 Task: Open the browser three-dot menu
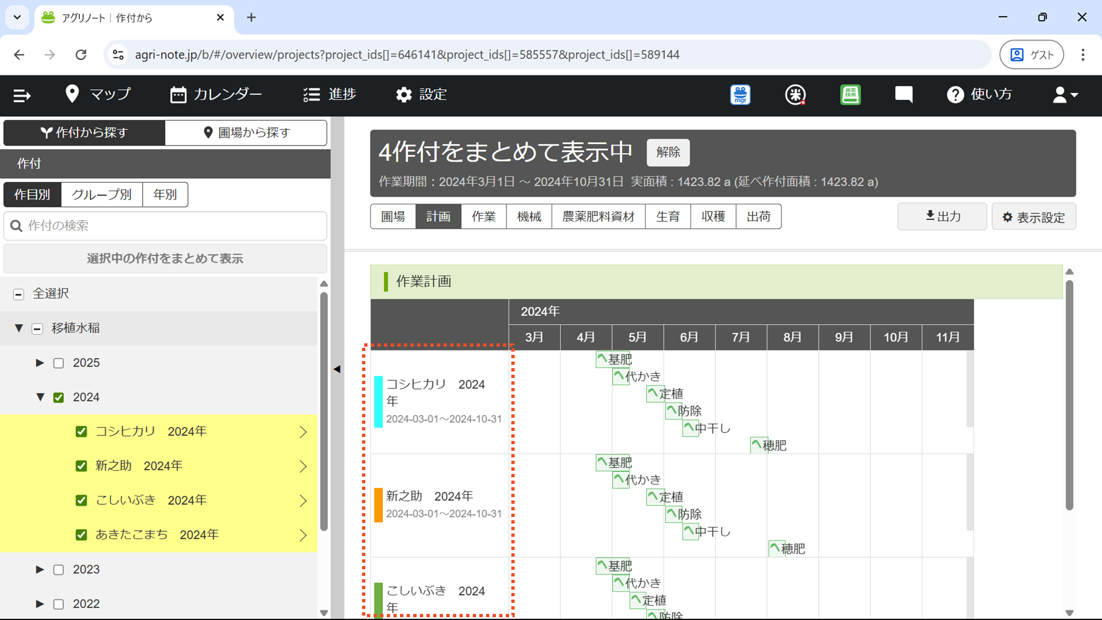pos(1083,55)
